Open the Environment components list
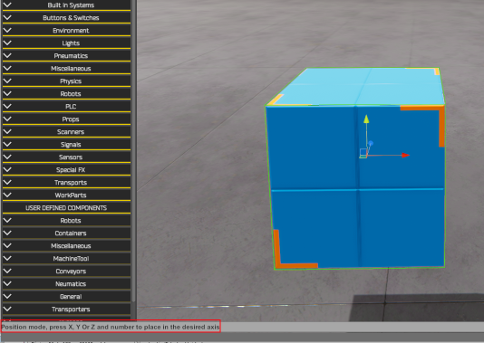This screenshot has height=343, width=484. (x=66, y=30)
